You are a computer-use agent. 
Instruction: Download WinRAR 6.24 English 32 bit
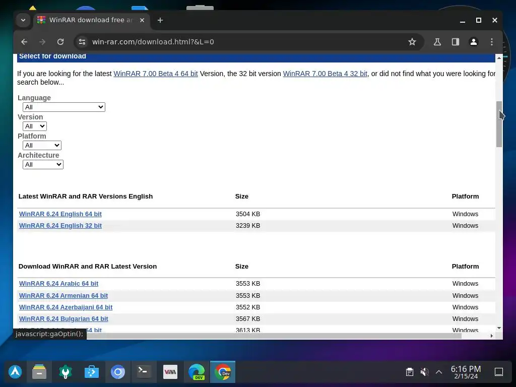pyautogui.click(x=60, y=225)
